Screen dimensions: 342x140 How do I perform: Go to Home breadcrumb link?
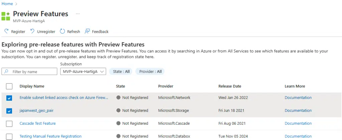point(7,4)
